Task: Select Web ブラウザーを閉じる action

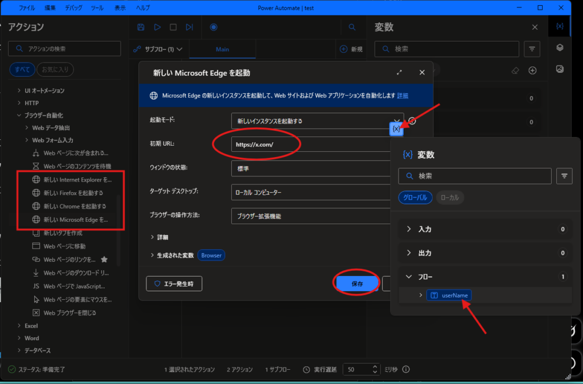Action: [64, 313]
